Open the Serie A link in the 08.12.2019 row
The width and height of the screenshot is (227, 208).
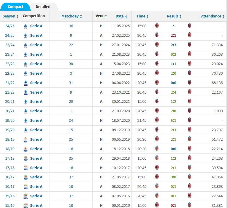point(36,130)
